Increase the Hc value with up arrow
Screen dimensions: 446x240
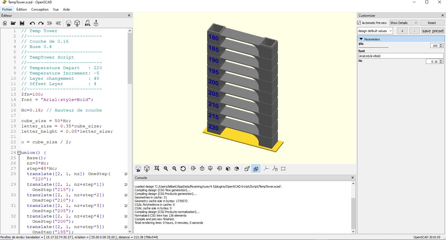coord(441,60)
